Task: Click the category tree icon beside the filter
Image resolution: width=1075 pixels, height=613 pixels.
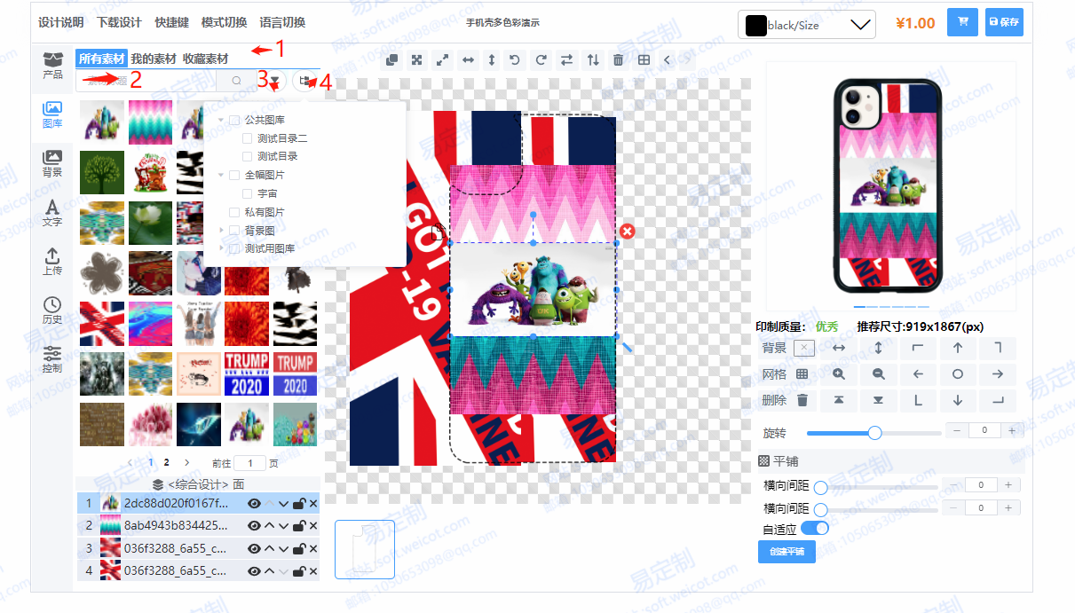Action: pos(306,81)
